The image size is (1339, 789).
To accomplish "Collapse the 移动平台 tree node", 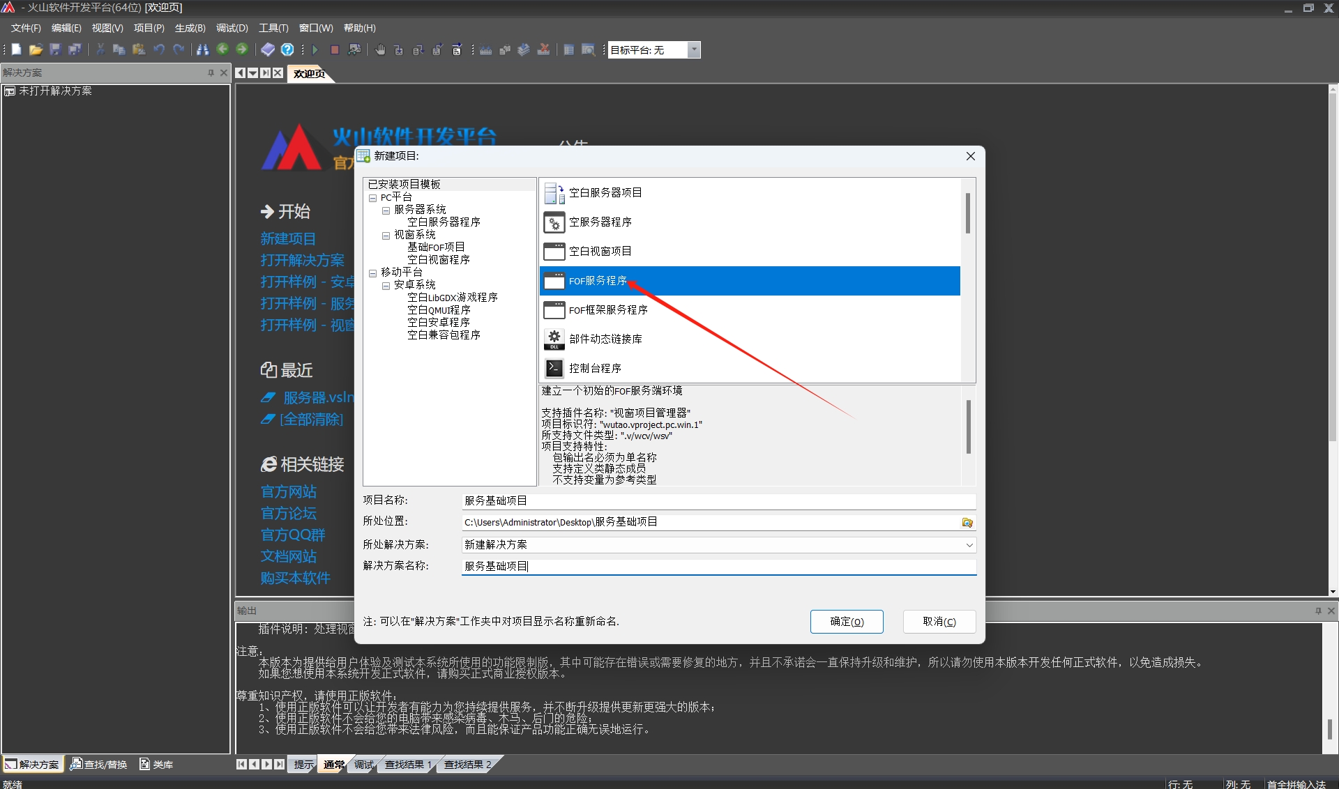I will (x=373, y=273).
